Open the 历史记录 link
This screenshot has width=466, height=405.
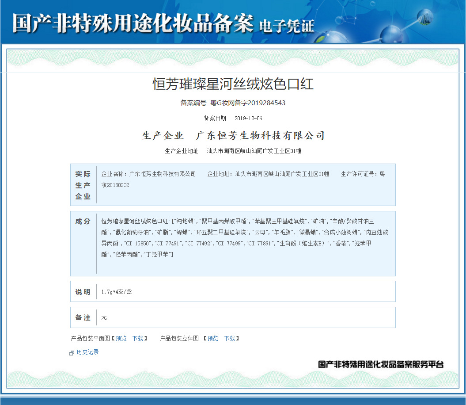coord(87,352)
